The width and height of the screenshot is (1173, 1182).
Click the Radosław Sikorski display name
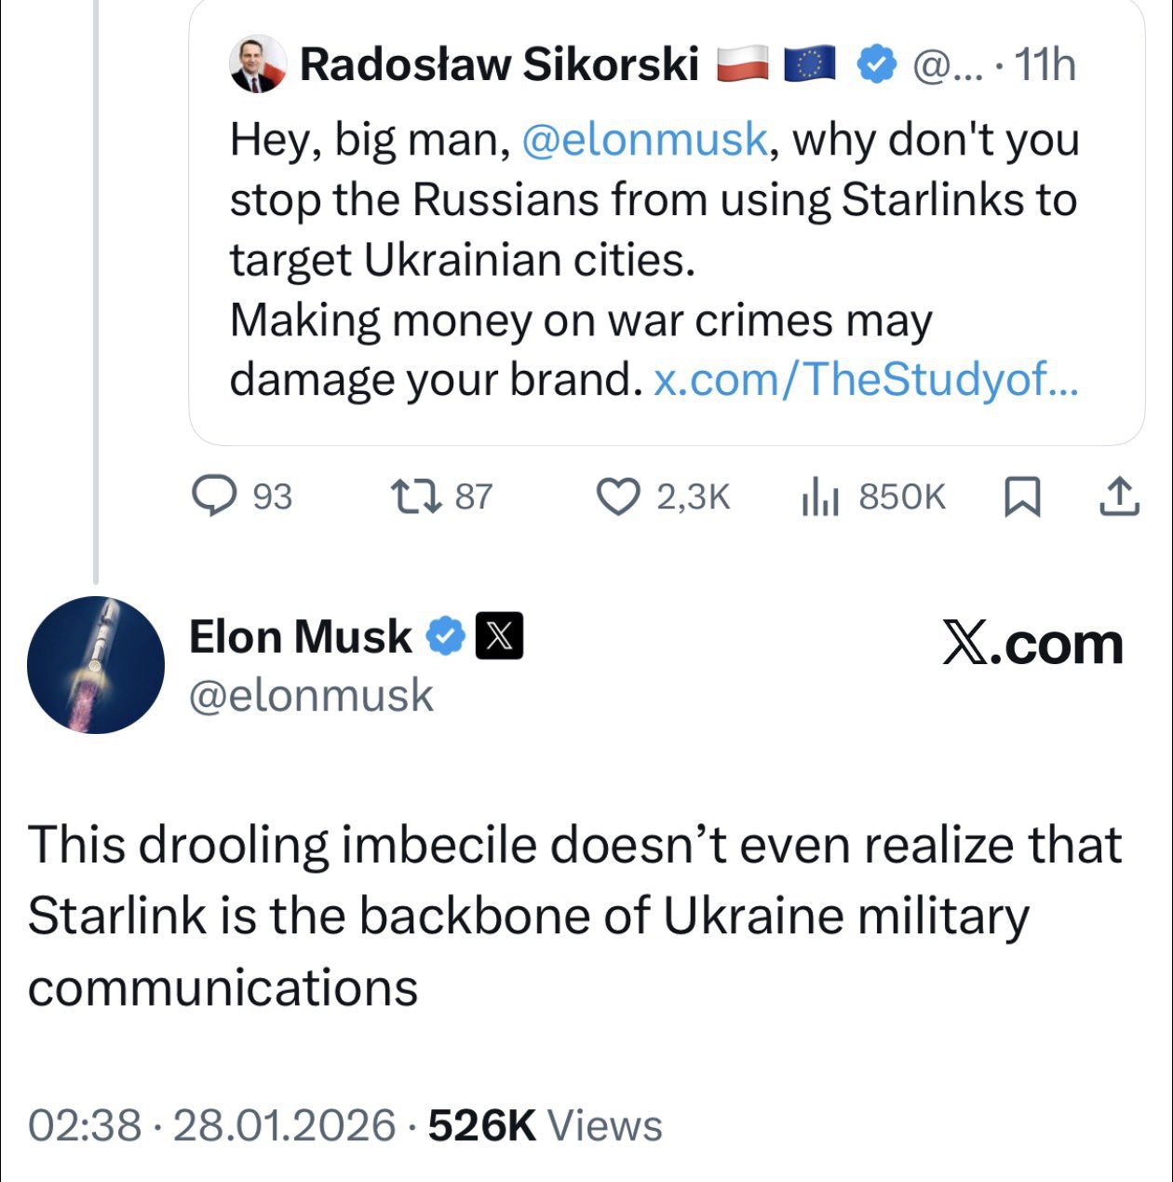[499, 65]
